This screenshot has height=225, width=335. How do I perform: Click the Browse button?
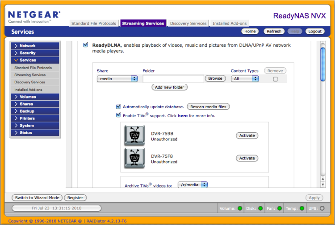[x=215, y=78]
